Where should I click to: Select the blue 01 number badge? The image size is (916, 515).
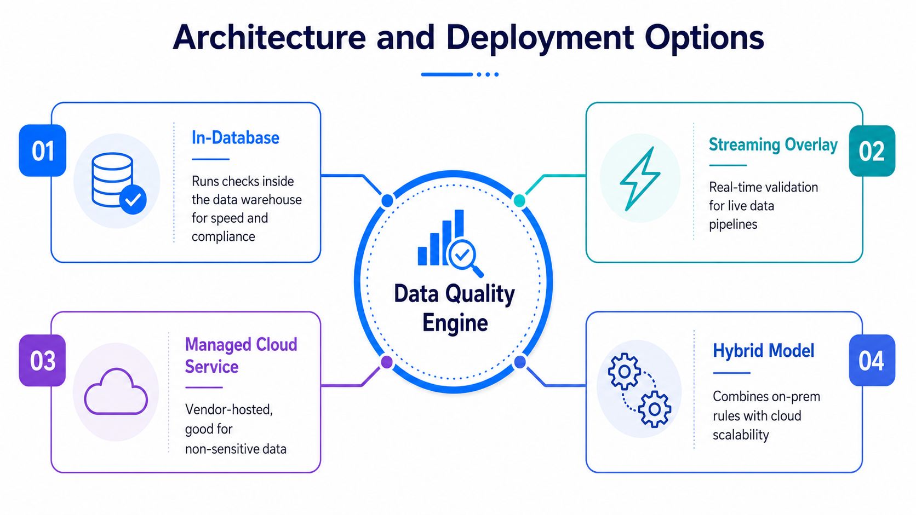point(43,151)
